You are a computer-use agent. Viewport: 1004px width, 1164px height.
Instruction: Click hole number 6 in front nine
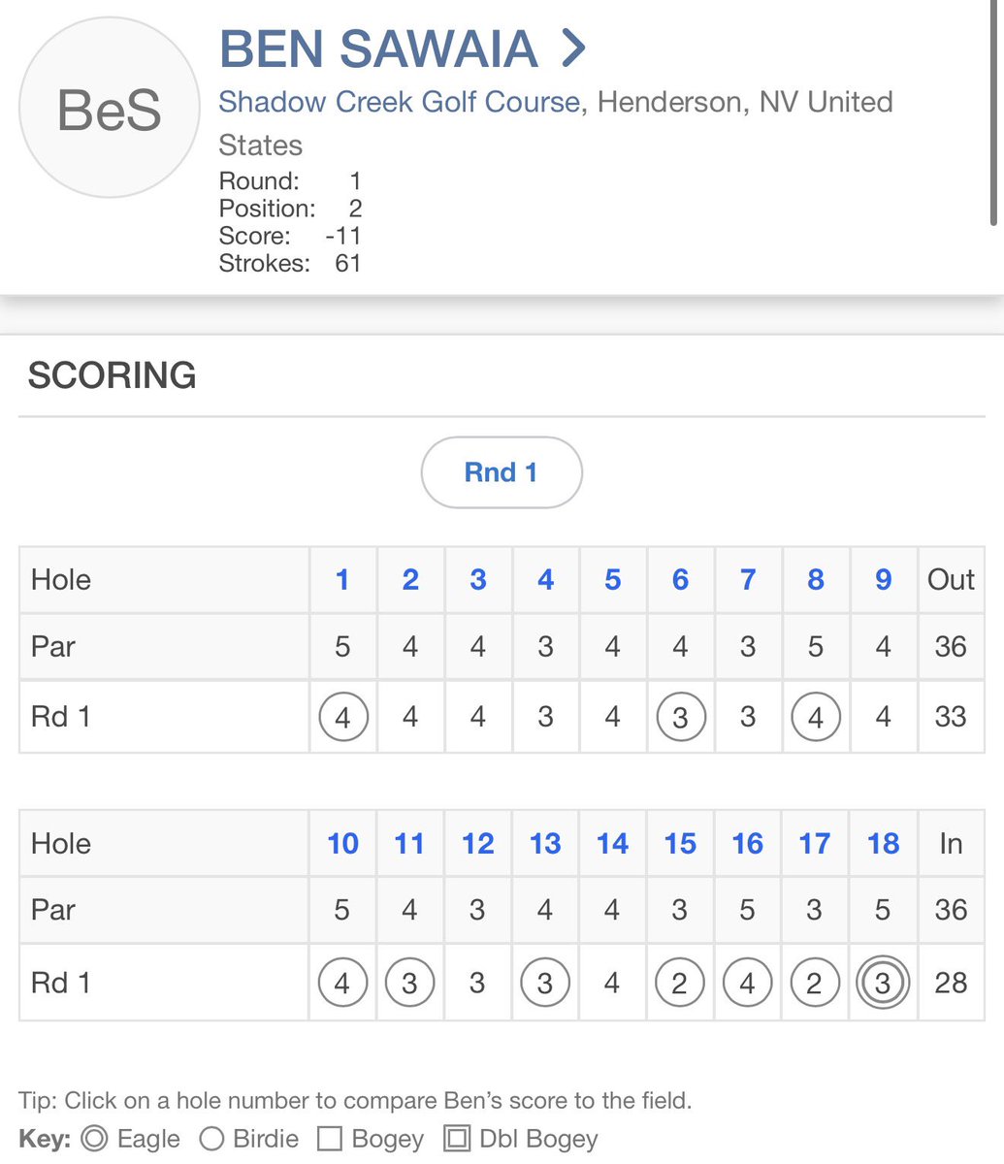680,580
